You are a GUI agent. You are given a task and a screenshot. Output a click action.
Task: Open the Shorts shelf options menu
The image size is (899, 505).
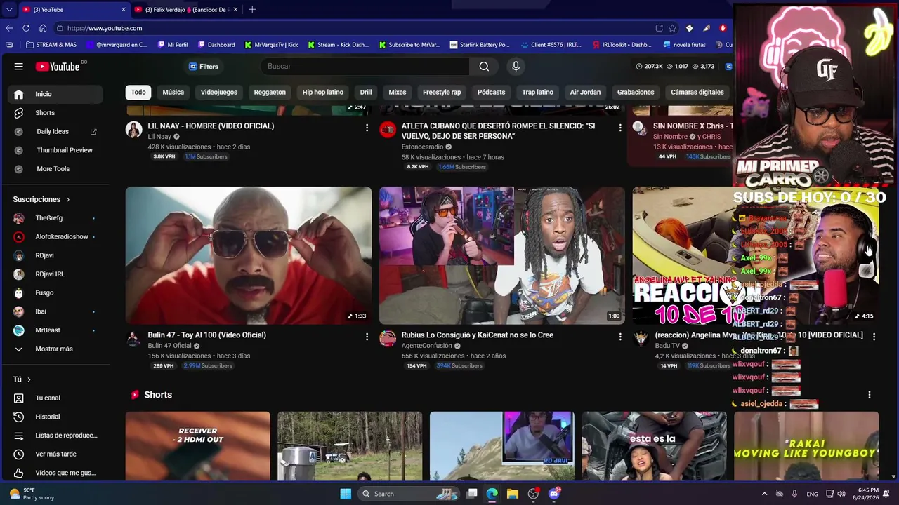870,395
